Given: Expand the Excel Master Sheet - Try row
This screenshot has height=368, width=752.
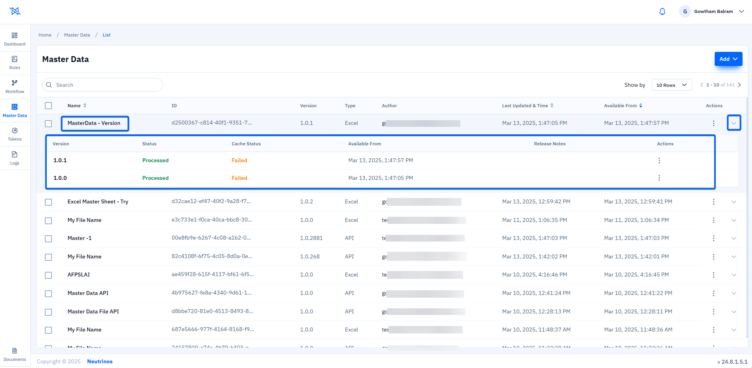Looking at the screenshot, I should (x=734, y=202).
